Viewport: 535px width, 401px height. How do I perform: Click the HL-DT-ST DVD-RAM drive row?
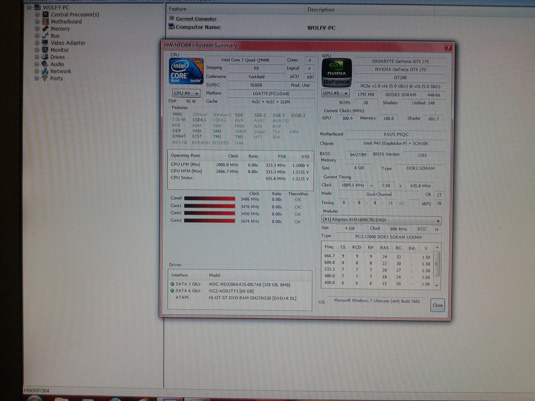tap(240, 298)
